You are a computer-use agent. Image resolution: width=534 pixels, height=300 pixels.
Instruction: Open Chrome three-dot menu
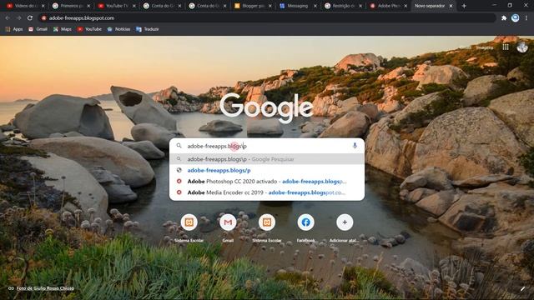tap(526, 18)
